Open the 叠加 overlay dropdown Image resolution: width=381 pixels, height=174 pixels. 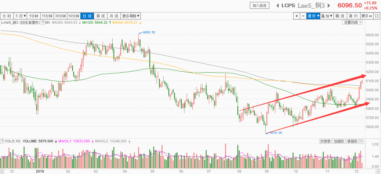pos(327,16)
